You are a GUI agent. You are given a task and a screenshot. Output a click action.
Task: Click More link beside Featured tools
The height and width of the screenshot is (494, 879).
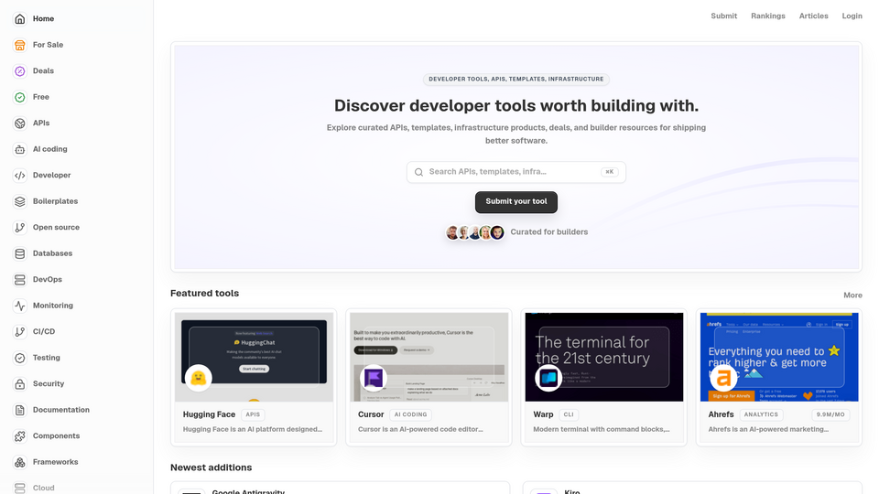click(x=852, y=295)
